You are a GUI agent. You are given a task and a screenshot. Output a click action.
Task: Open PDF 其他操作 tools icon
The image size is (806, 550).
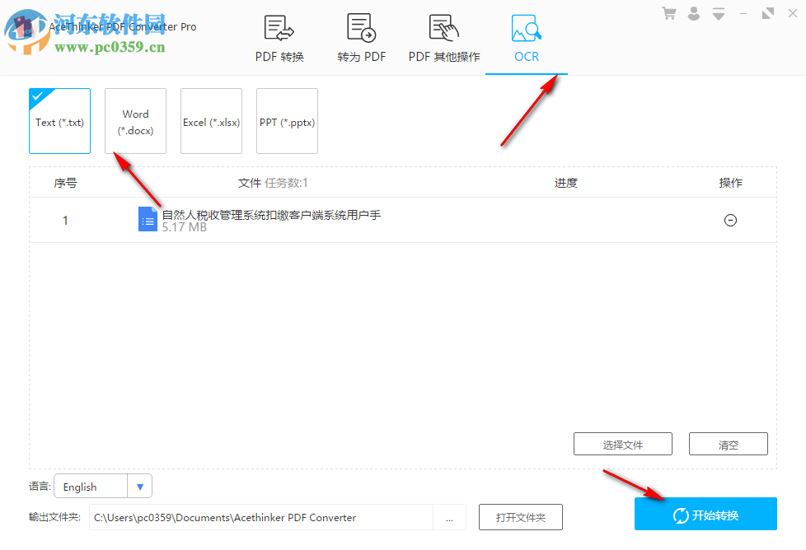coord(443,27)
